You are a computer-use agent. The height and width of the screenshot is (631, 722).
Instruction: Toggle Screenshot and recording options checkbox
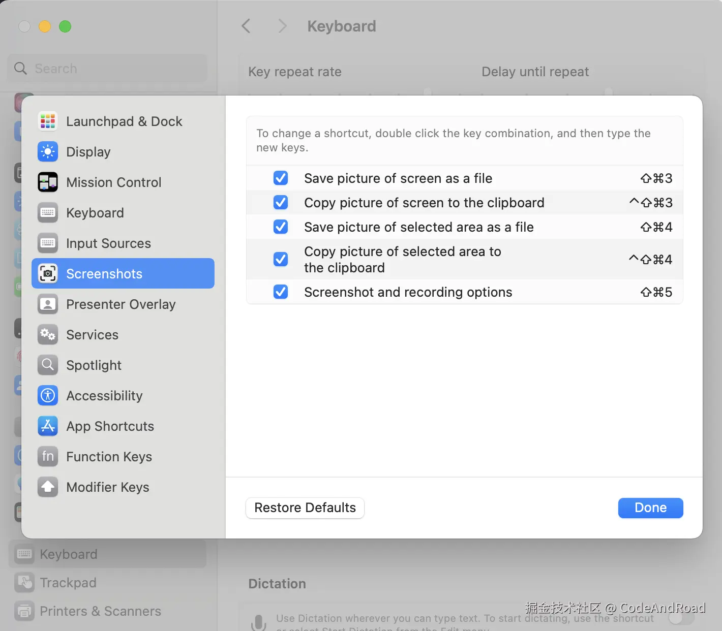coord(281,292)
